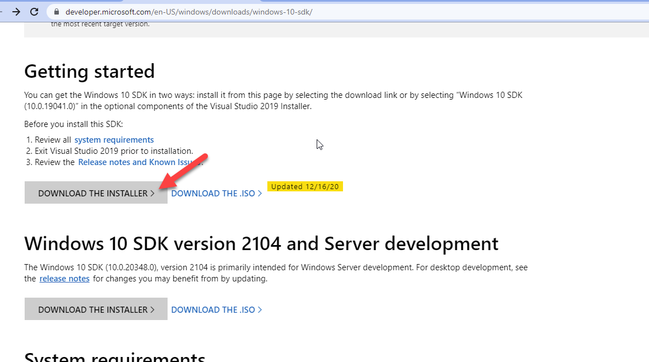
Task: Click Download the .ISO under Getting started
Action: click(x=216, y=193)
